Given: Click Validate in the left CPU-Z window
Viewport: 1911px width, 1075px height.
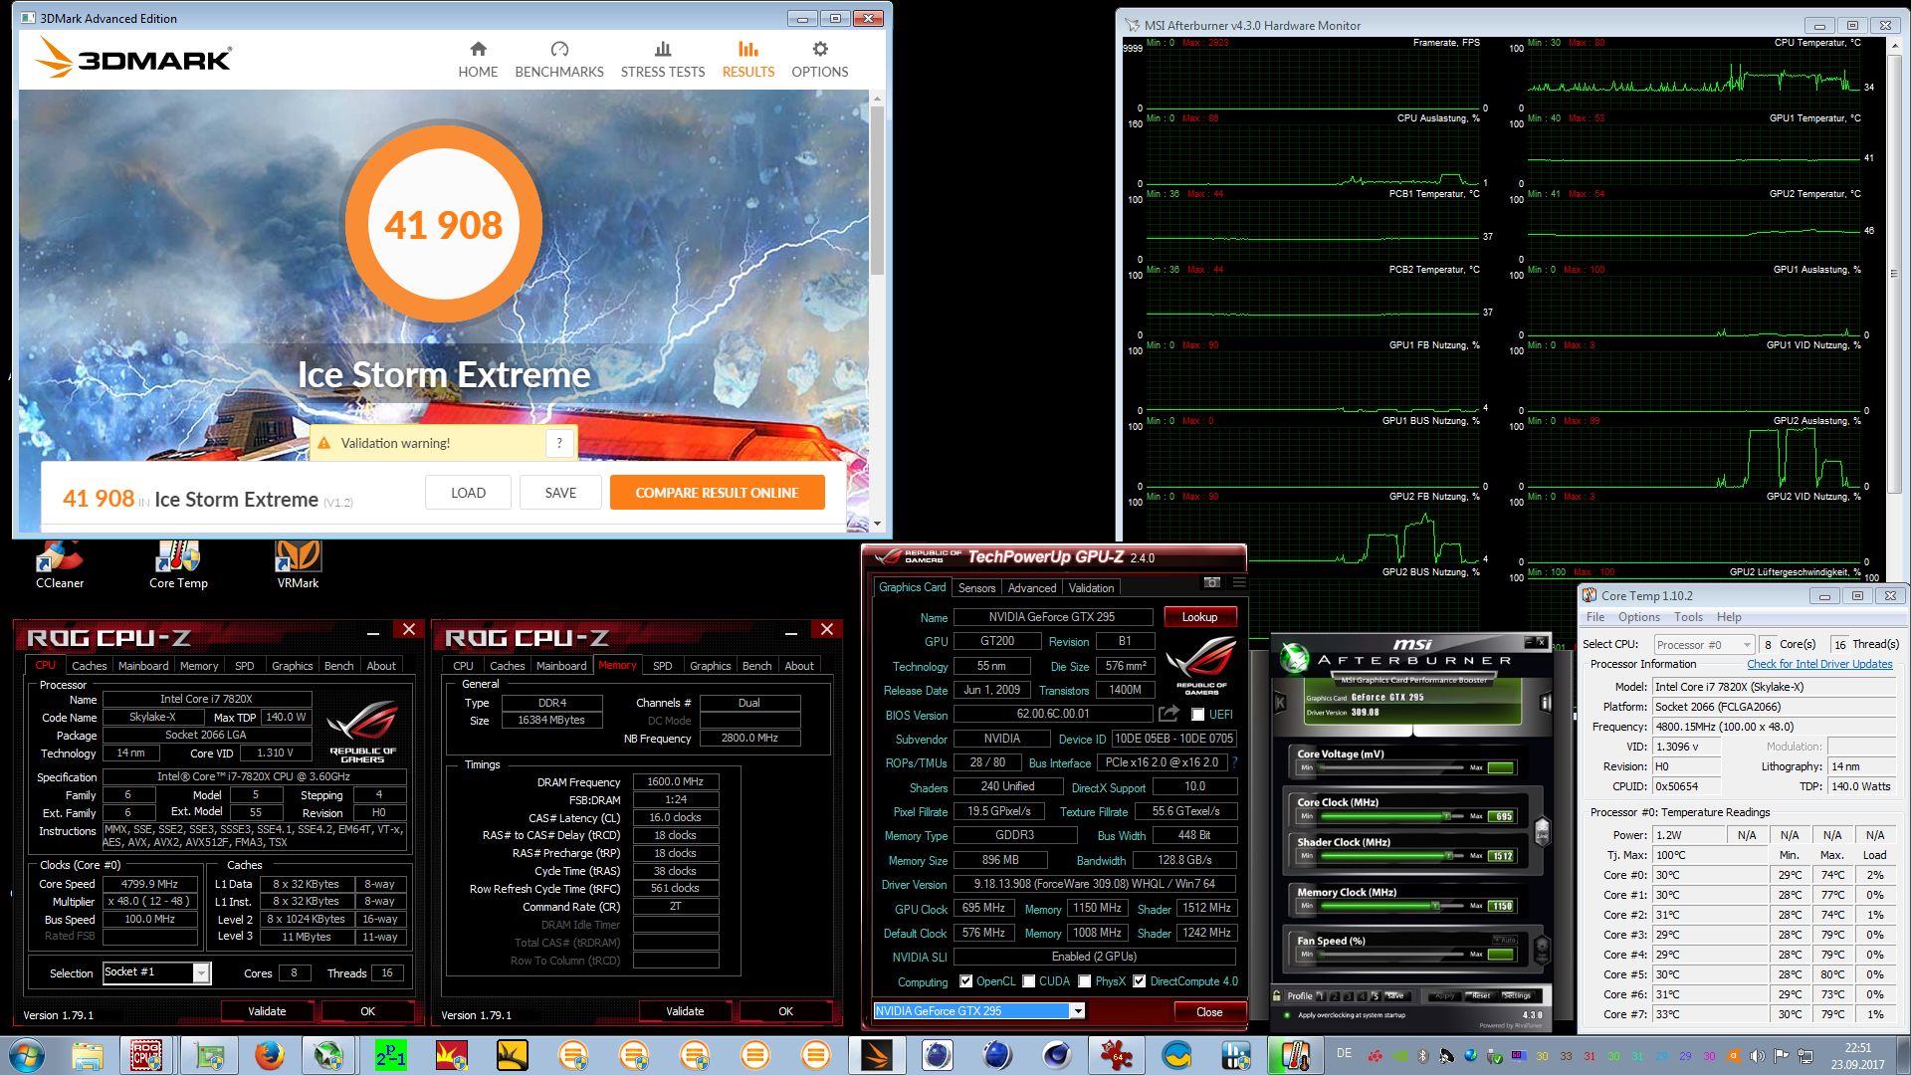Looking at the screenshot, I should coord(267,1011).
